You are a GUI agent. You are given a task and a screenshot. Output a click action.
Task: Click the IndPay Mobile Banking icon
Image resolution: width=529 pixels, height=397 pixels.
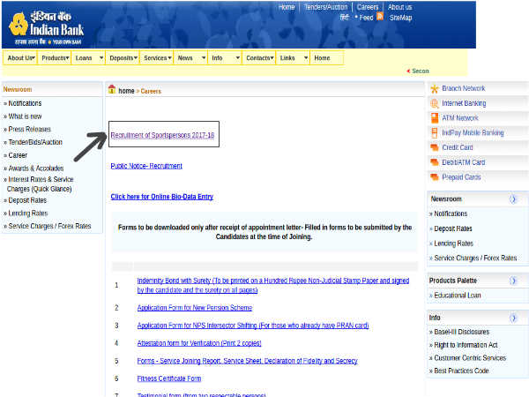(x=435, y=132)
